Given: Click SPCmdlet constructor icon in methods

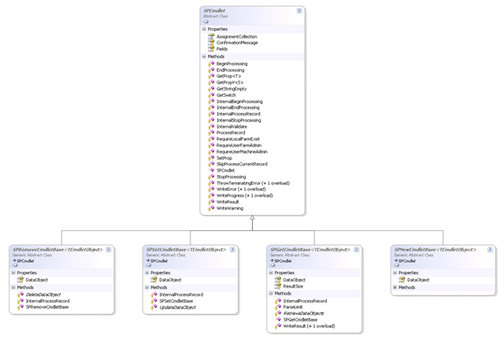Looking at the screenshot, I should [x=212, y=170].
